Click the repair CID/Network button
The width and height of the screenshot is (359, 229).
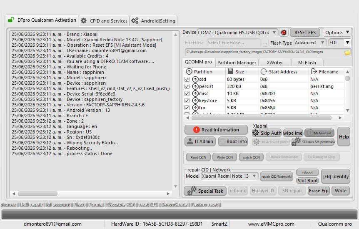(277, 176)
